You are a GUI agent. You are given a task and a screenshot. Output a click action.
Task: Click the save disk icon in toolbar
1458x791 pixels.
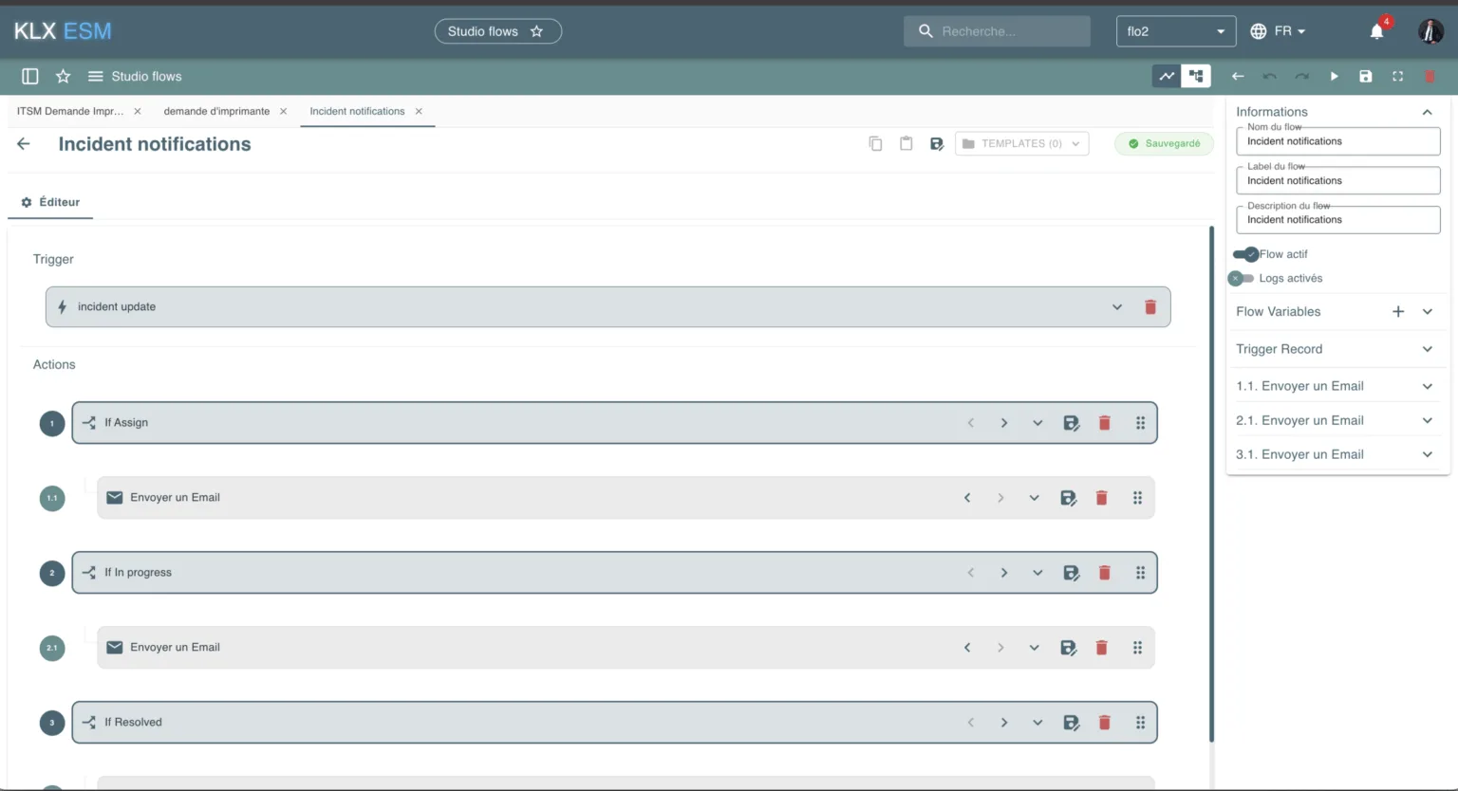(1365, 76)
